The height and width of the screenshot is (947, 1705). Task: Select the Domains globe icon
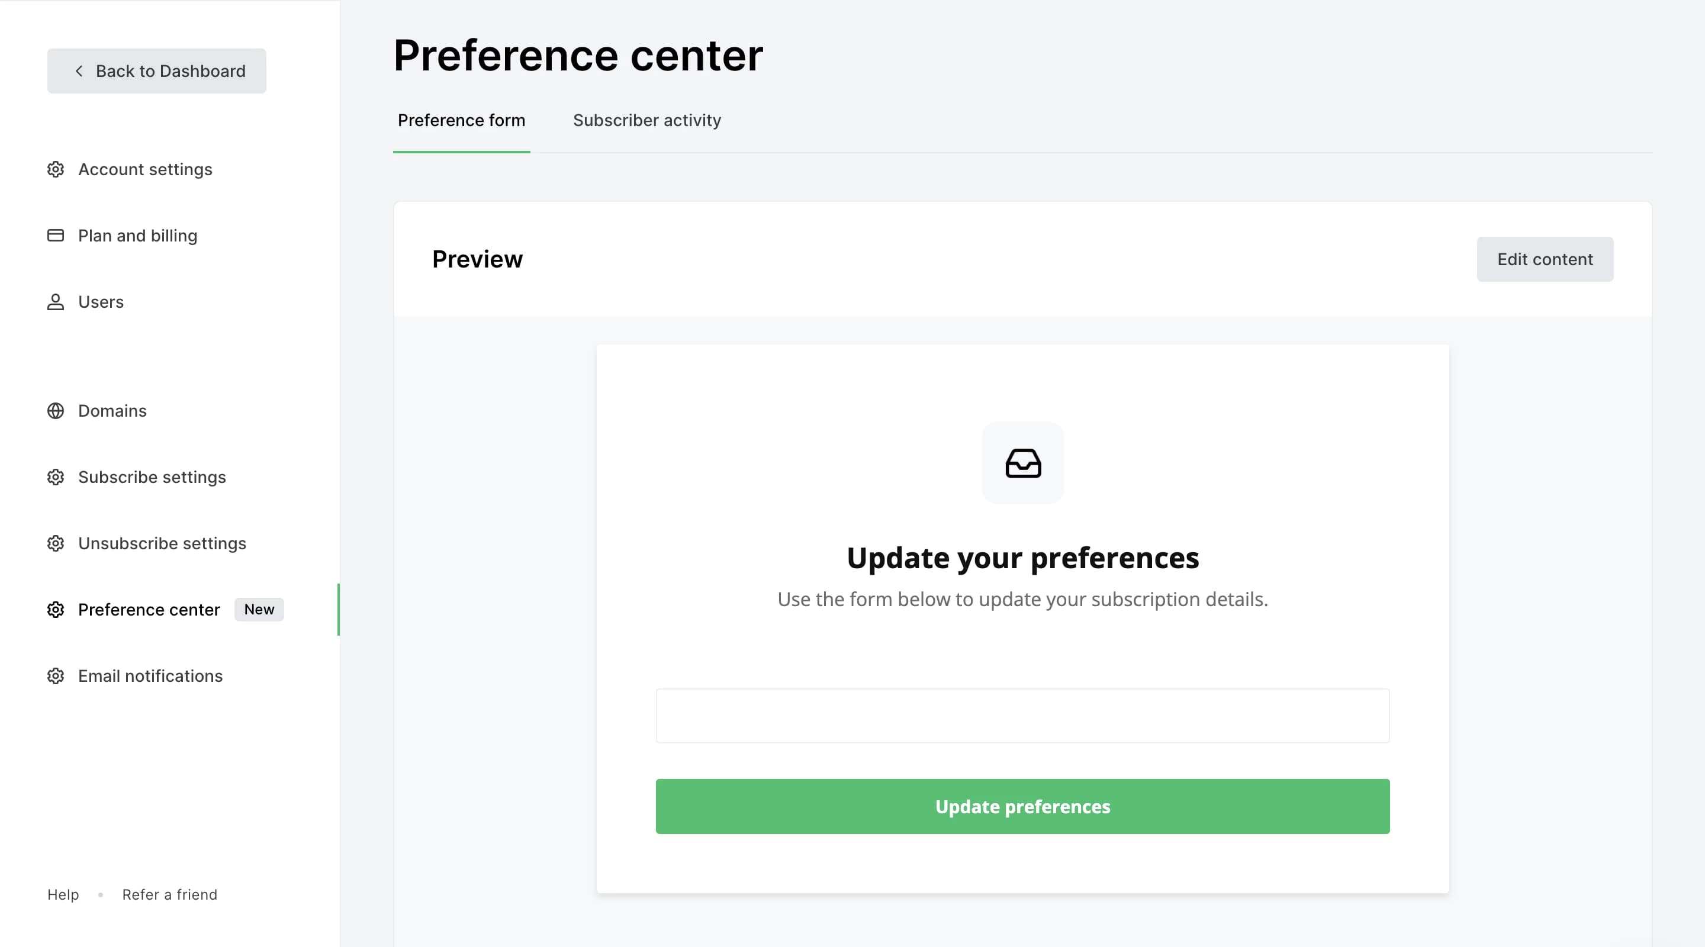56,410
